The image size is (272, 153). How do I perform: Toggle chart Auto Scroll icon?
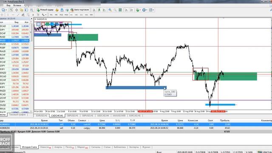pos(126,10)
